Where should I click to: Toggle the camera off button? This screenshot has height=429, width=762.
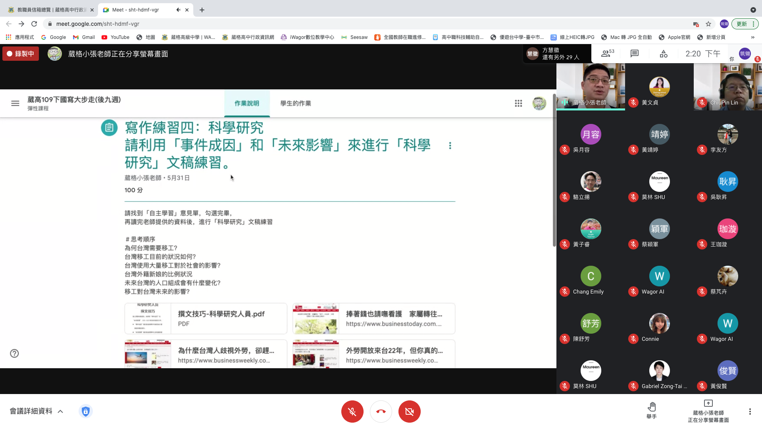pyautogui.click(x=409, y=412)
